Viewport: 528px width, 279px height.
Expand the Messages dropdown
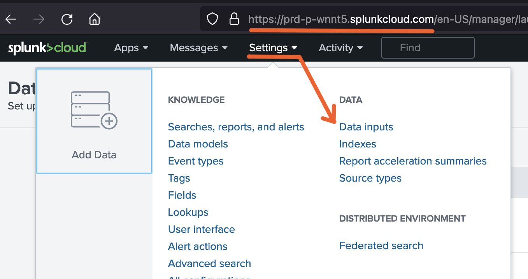pyautogui.click(x=198, y=48)
